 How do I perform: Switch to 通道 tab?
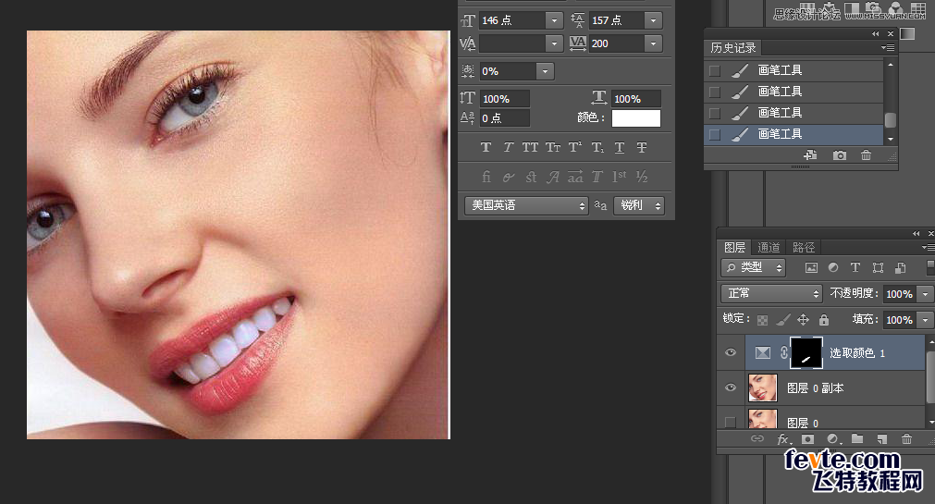pyautogui.click(x=769, y=248)
